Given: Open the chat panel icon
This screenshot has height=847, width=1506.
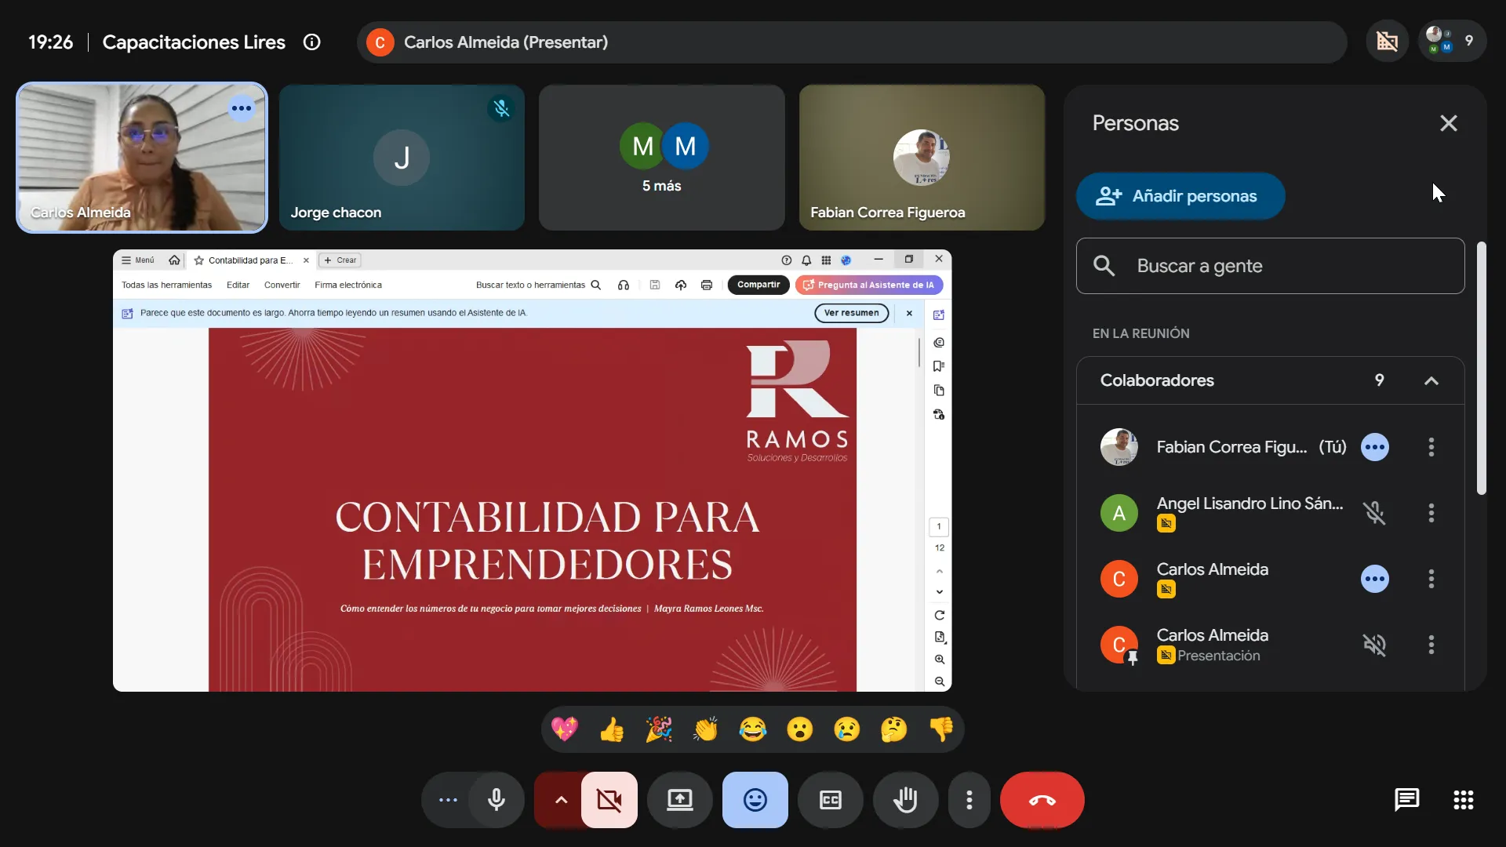Looking at the screenshot, I should click(1407, 800).
